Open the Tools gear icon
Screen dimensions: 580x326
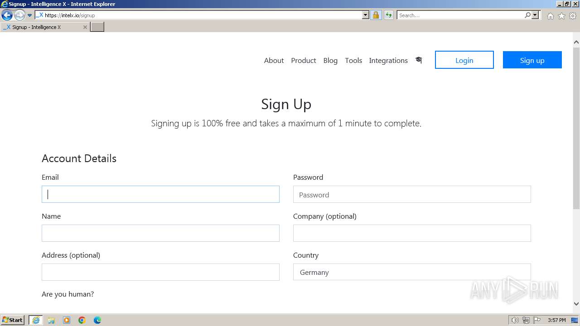[573, 16]
